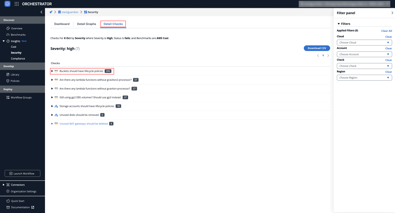
Task: Open the Account filter dropdown
Action: coord(364,54)
